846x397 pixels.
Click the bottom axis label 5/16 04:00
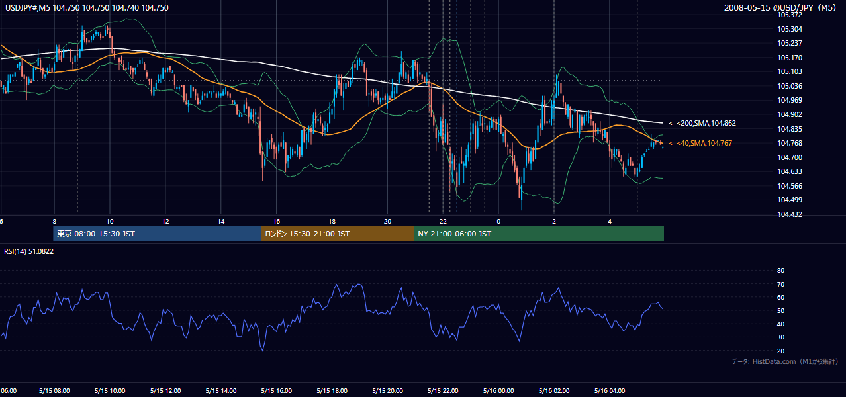click(610, 390)
